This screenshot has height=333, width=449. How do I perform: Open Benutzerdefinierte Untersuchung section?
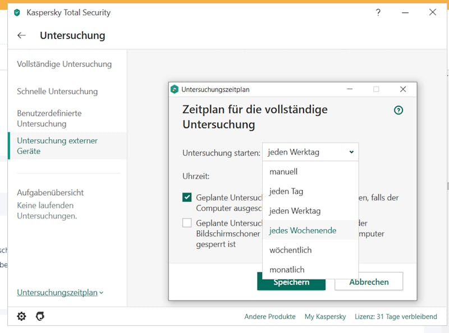pyautogui.click(x=49, y=118)
